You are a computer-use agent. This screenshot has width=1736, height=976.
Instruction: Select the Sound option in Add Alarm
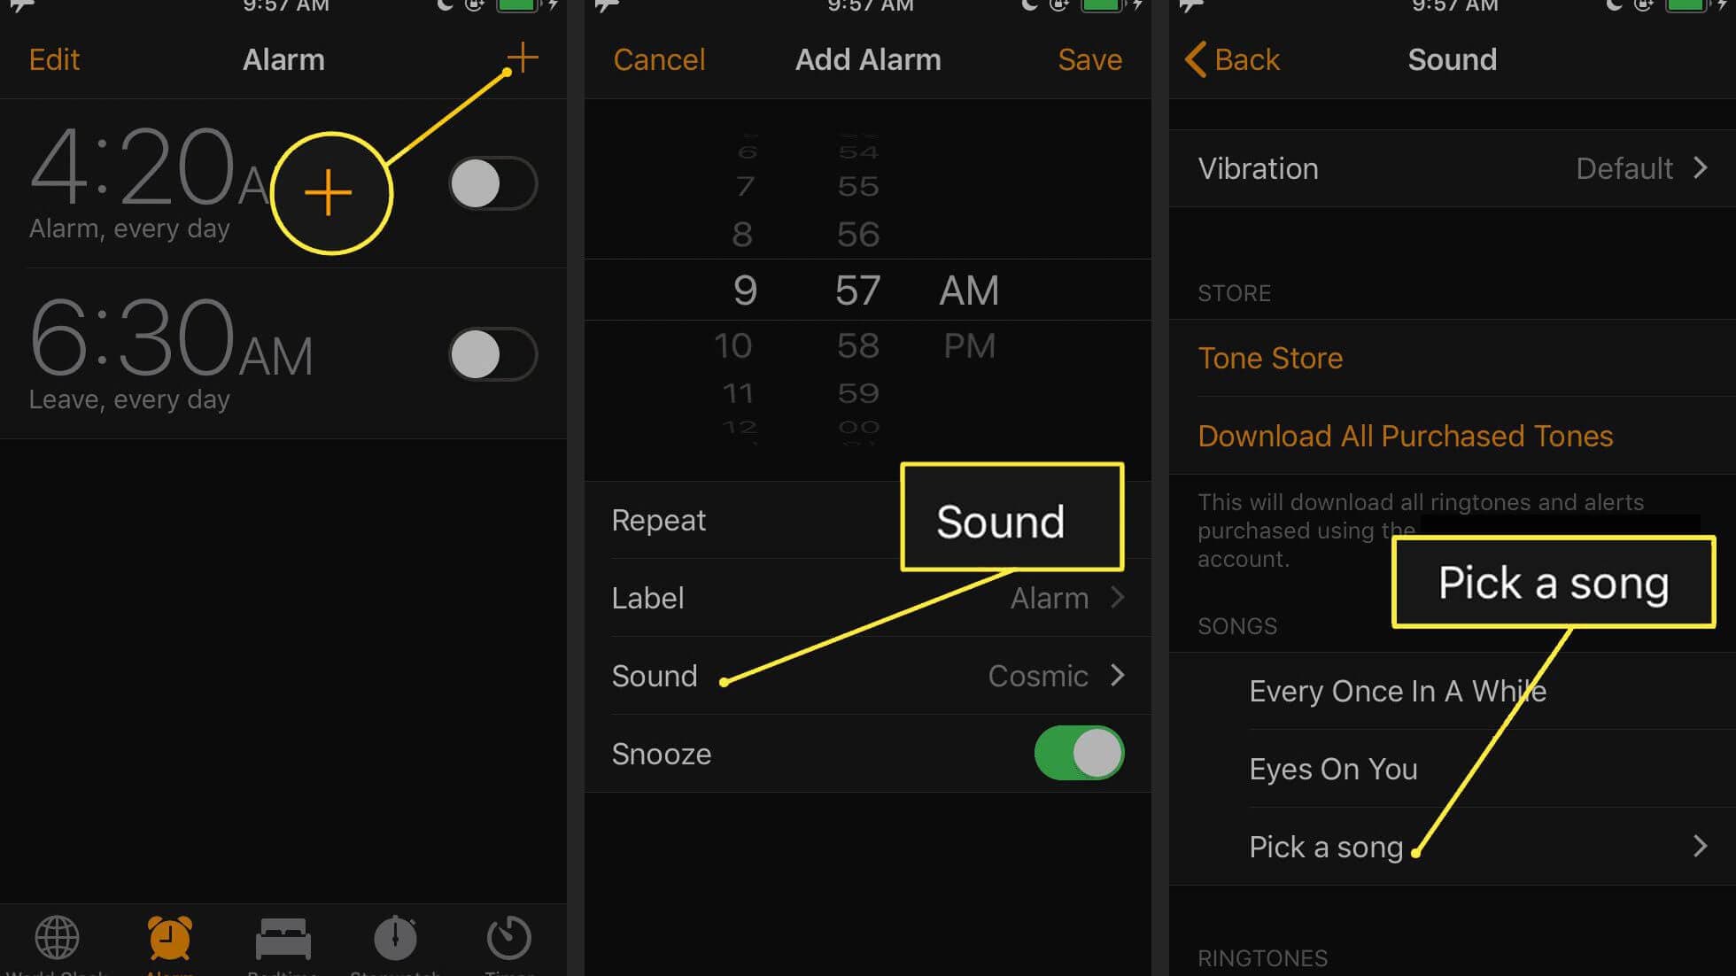point(868,676)
